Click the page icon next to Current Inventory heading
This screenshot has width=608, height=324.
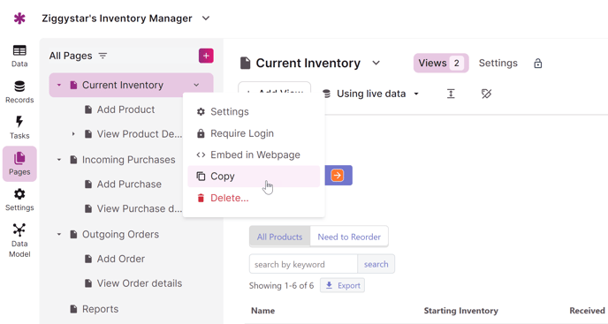coord(245,63)
